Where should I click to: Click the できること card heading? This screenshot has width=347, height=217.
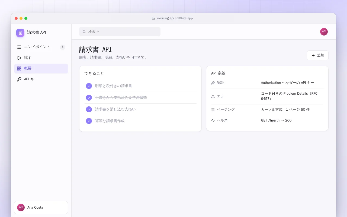pos(94,74)
